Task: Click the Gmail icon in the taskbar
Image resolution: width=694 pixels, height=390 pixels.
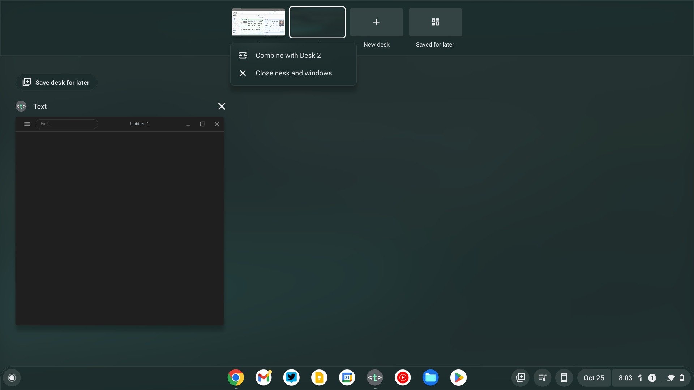Action: tap(264, 378)
